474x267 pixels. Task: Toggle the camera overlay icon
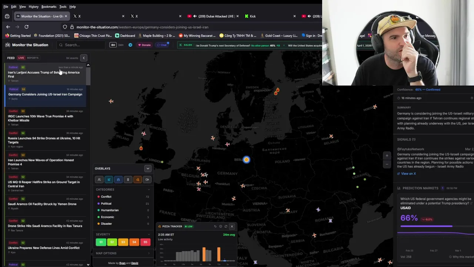[147, 179]
